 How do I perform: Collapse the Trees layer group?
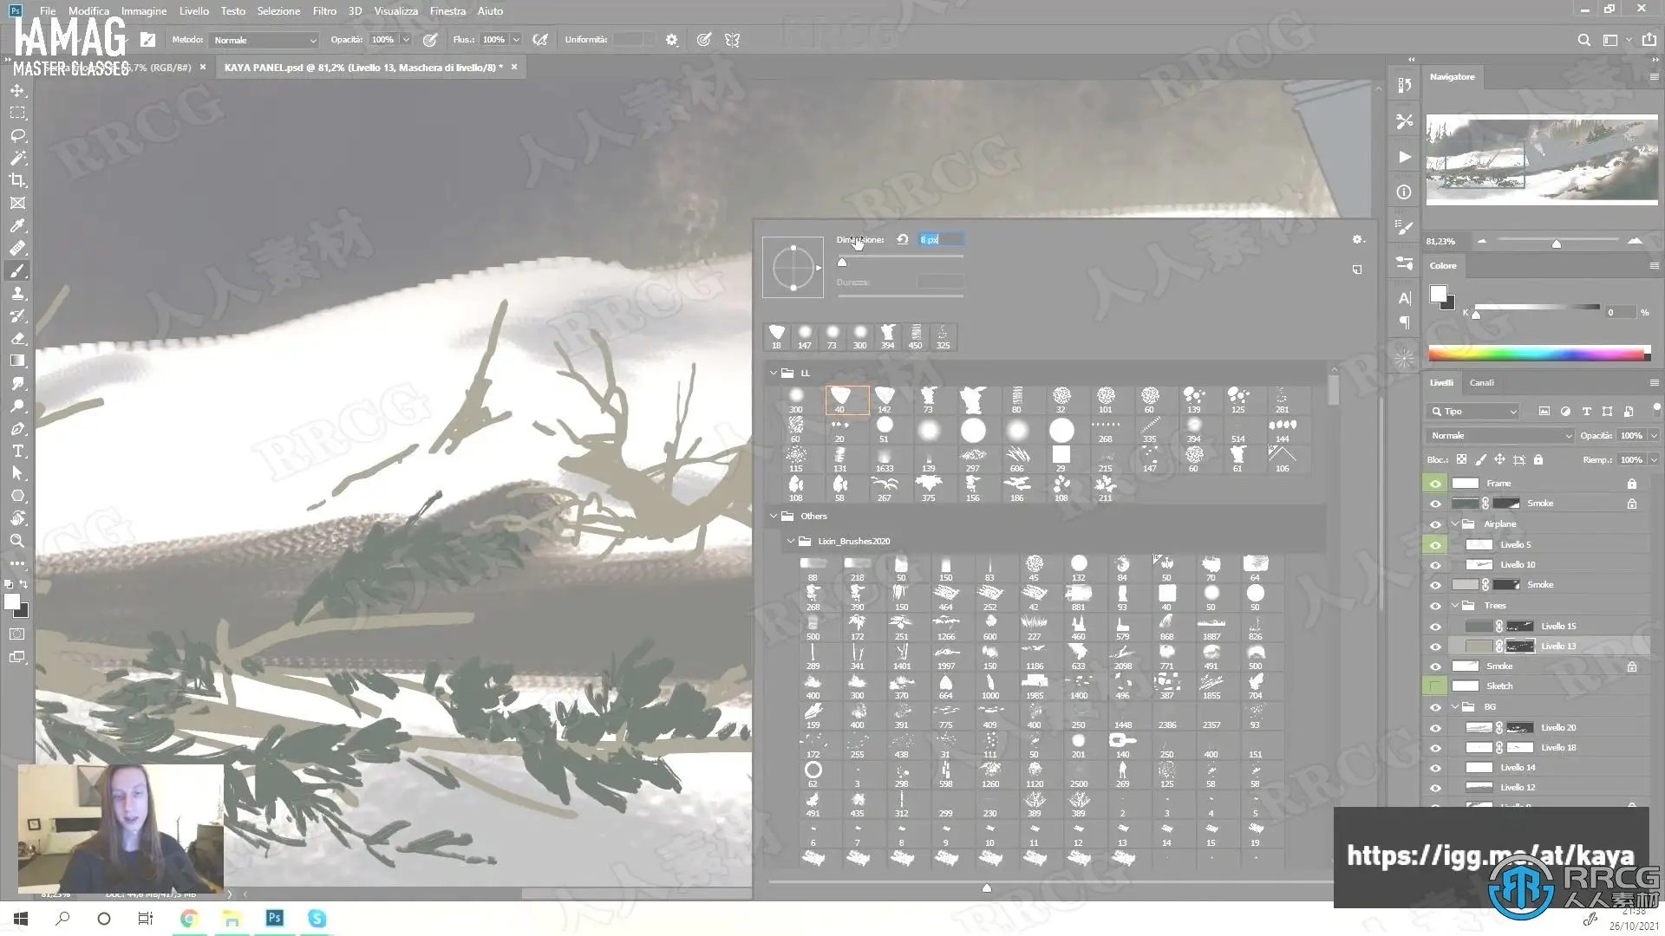(x=1455, y=606)
